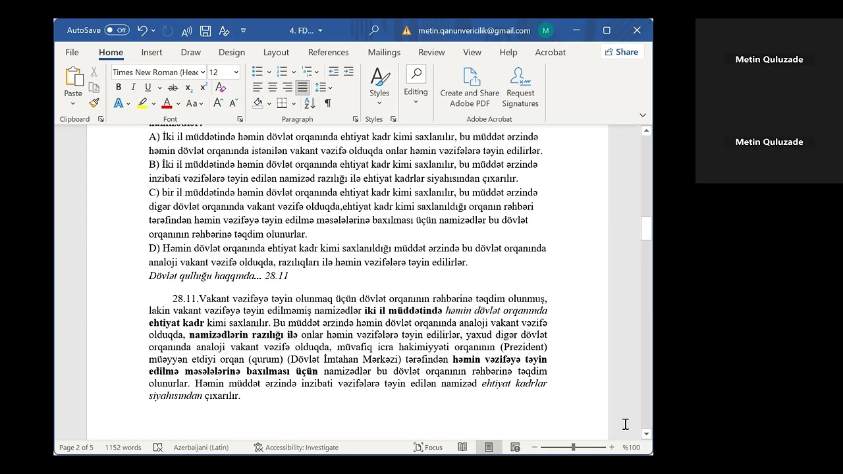The height and width of the screenshot is (474, 843).
Task: Toggle Show/Hide paragraph marks
Action: (328, 103)
